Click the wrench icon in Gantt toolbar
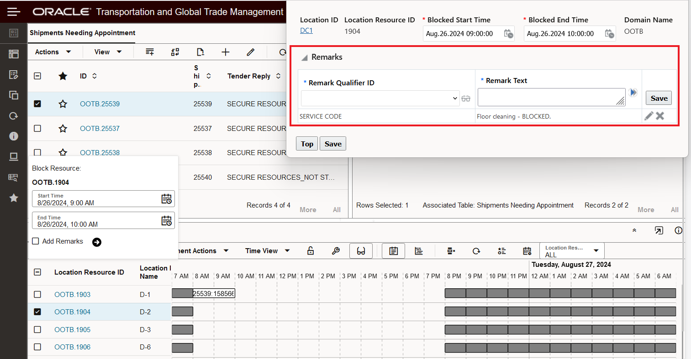The height and width of the screenshot is (359, 691). 336,250
